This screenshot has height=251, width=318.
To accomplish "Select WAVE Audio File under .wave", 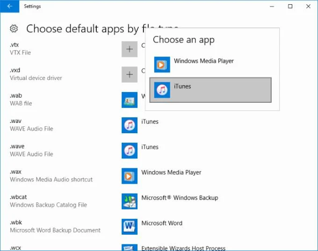I will [x=31, y=154].
